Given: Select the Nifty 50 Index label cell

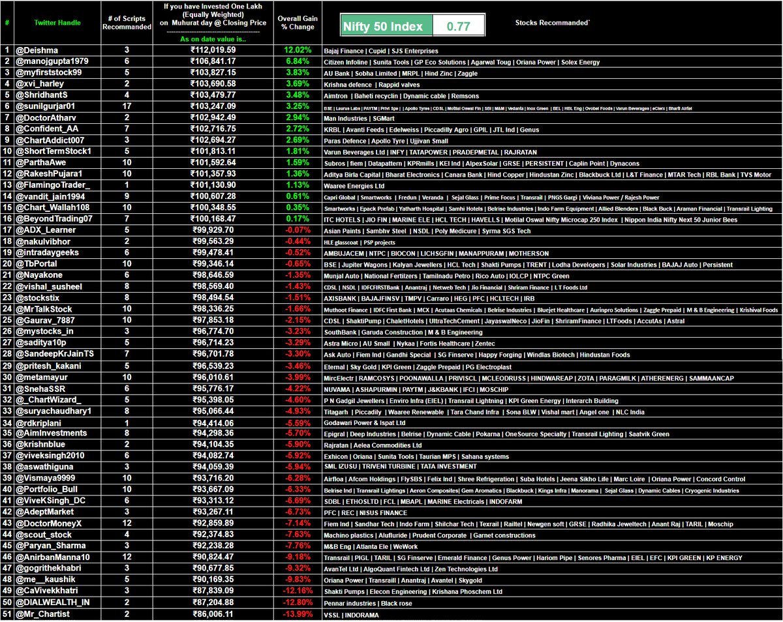Looking at the screenshot, I should (387, 27).
